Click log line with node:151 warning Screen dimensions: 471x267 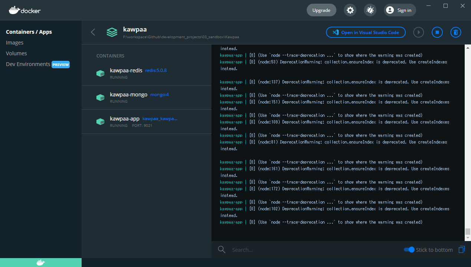pos(335,105)
